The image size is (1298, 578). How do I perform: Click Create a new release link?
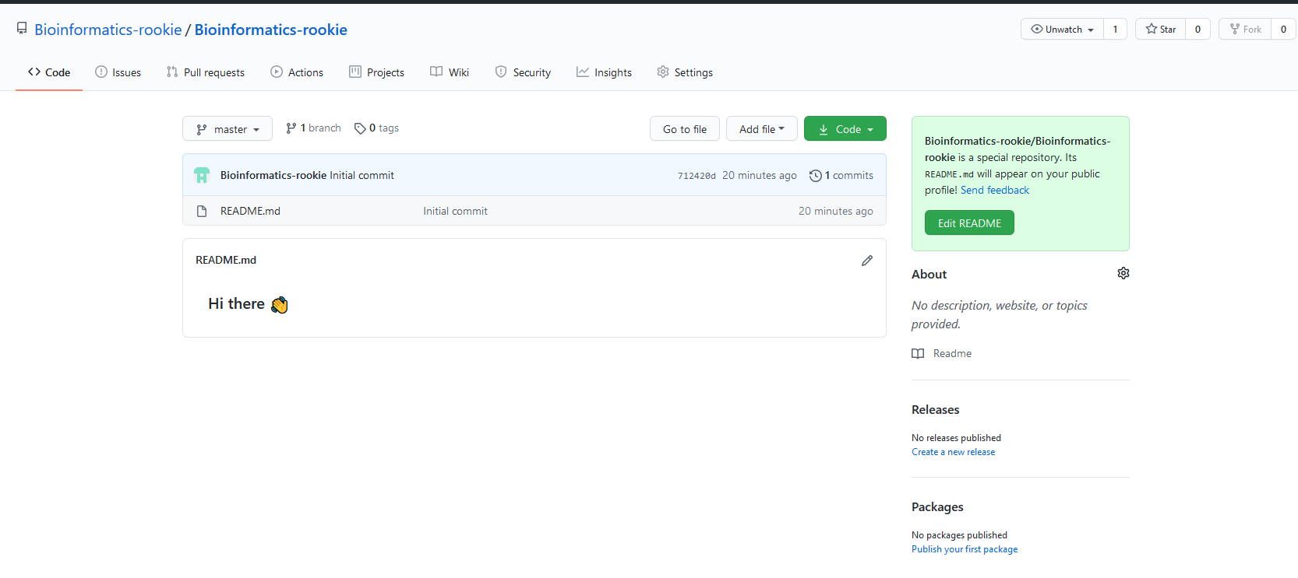953,452
